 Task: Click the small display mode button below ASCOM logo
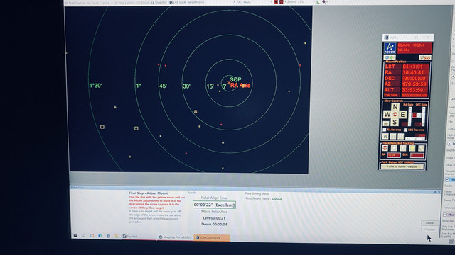pos(389,57)
